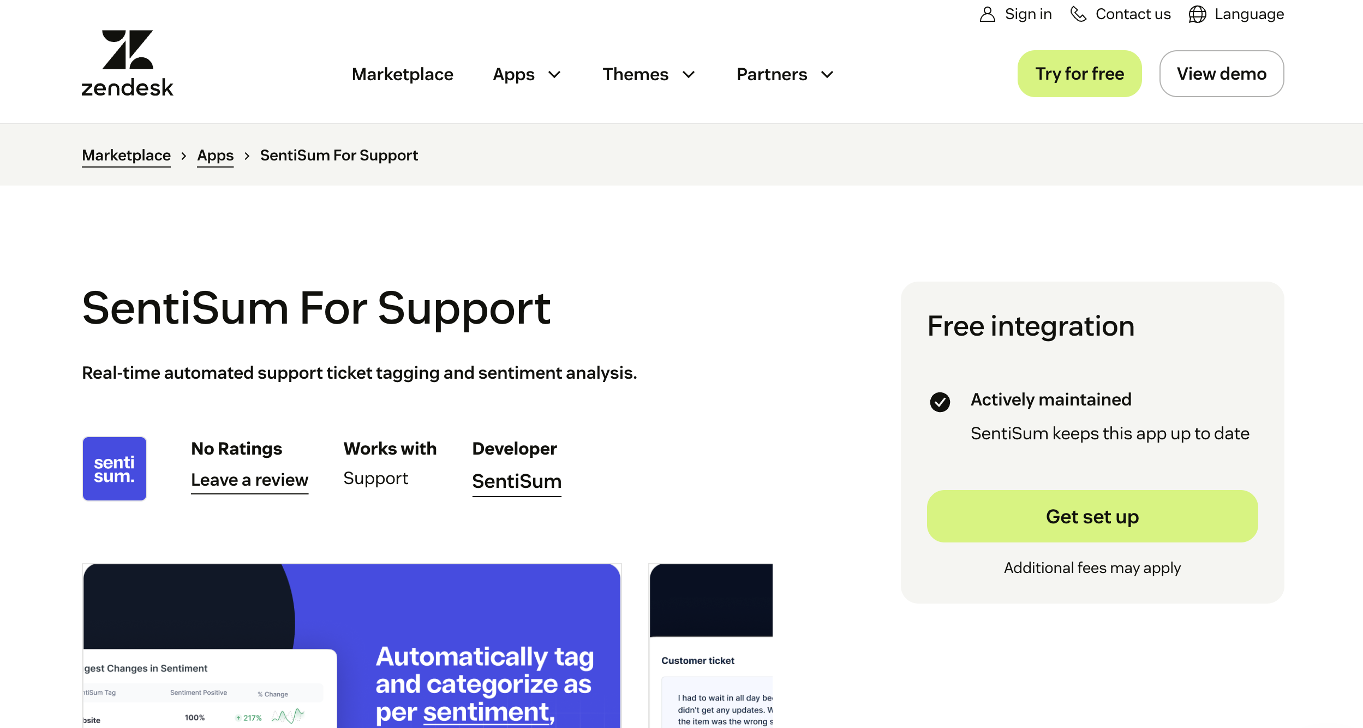Expand the Apps dropdown menu
1363x728 pixels.
point(553,75)
